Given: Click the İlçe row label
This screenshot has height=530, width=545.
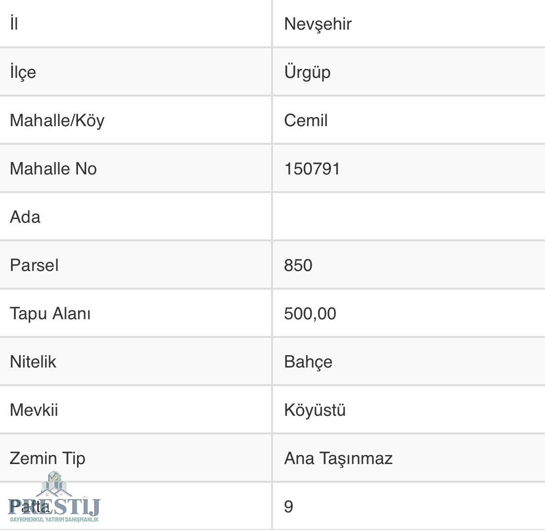Looking at the screenshot, I should coord(22,72).
